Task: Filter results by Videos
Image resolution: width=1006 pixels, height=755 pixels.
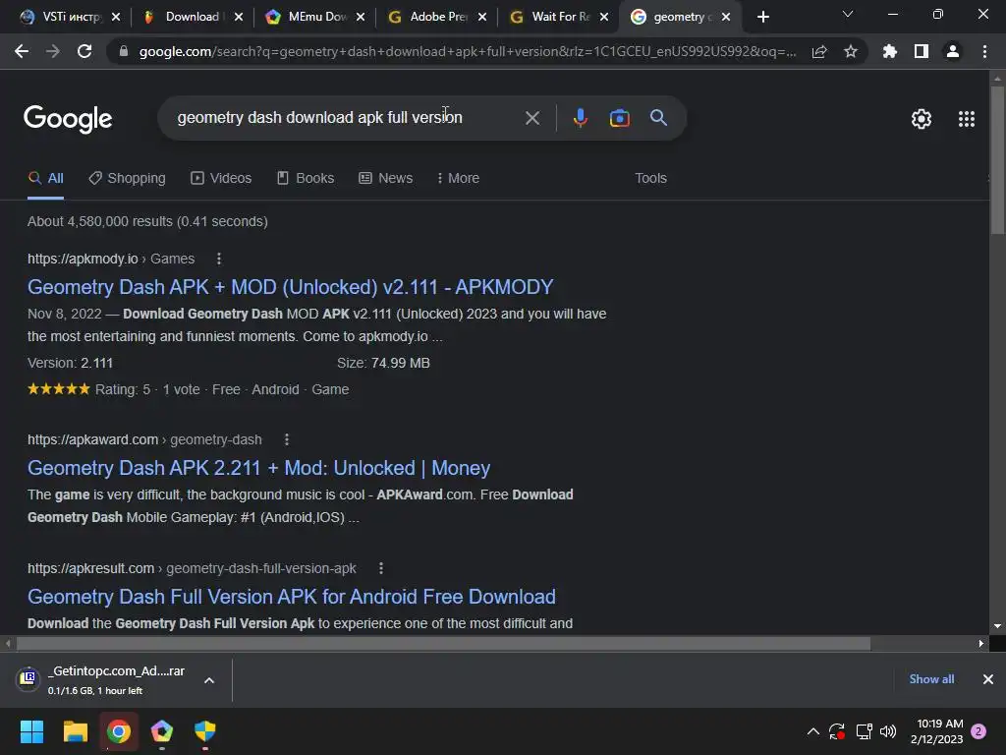Action: point(221,179)
